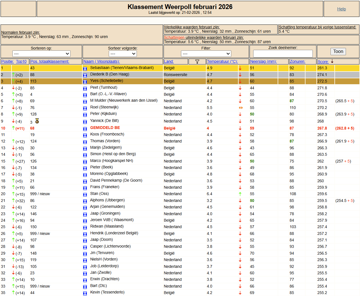The image size is (360, 296).
Task: Sort by the Neerslag (mm) column header
Action: 263,62
